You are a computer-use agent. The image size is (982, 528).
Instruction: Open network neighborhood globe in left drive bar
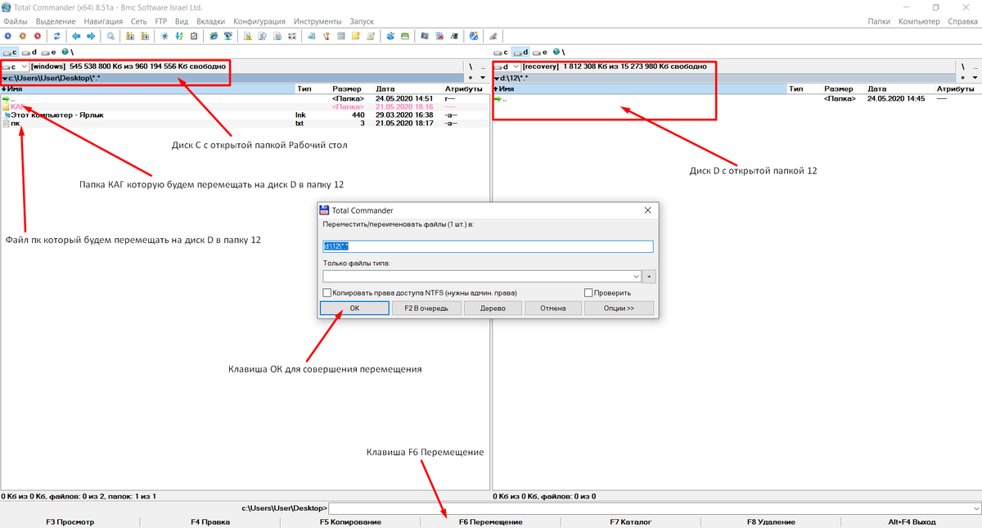(65, 51)
